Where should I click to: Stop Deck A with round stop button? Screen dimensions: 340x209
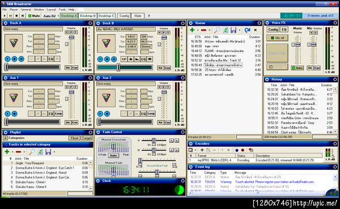tap(14, 59)
